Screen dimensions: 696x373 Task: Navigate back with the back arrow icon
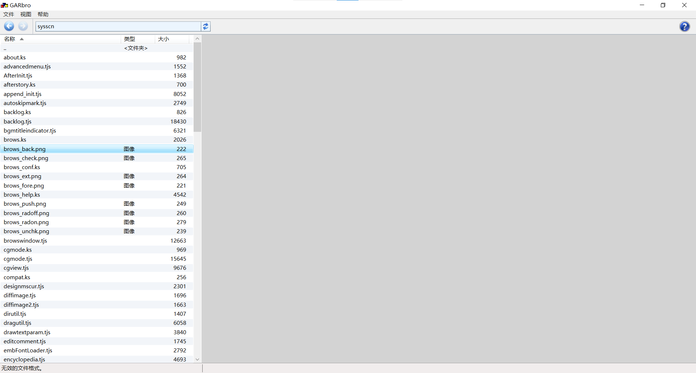click(x=9, y=26)
